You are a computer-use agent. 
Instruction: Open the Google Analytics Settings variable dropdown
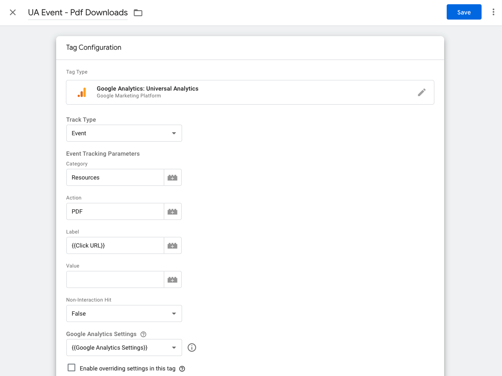click(x=124, y=348)
